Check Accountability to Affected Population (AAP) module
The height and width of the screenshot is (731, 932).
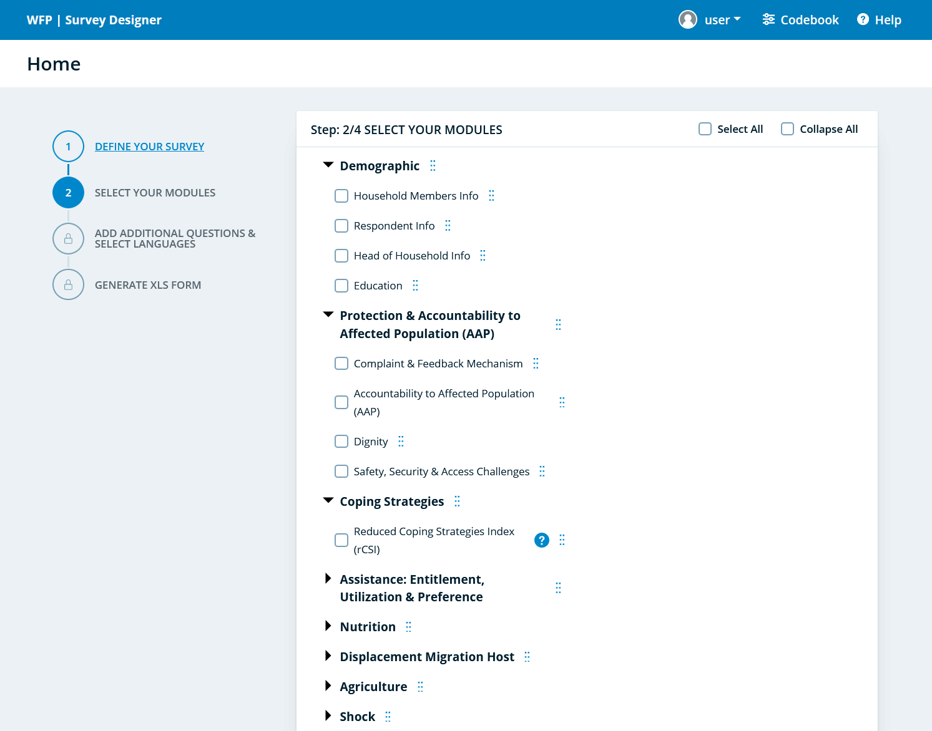[341, 402]
